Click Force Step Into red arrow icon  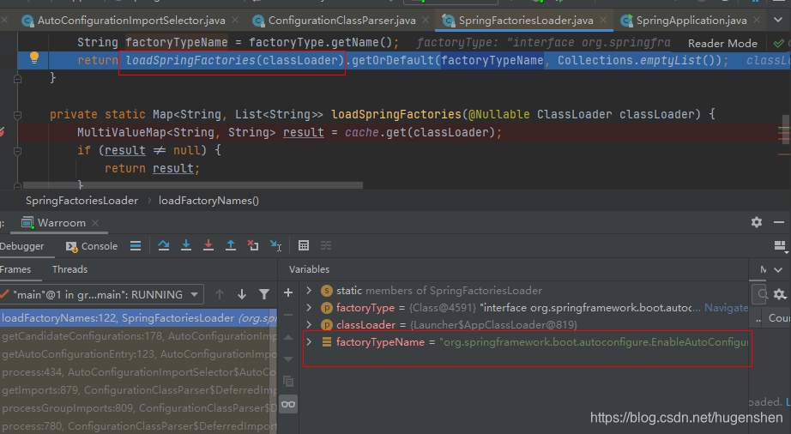pyautogui.click(x=208, y=245)
